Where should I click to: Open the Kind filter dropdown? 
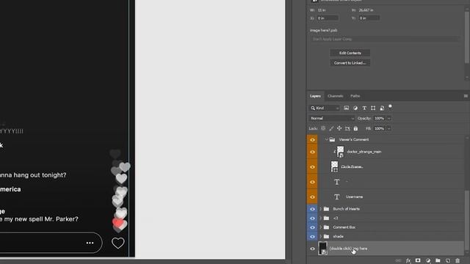pyautogui.click(x=325, y=108)
